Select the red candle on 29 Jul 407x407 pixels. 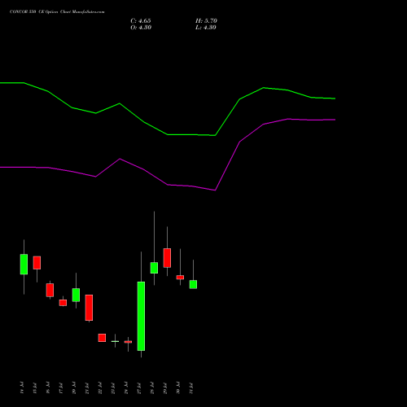click(x=167, y=258)
